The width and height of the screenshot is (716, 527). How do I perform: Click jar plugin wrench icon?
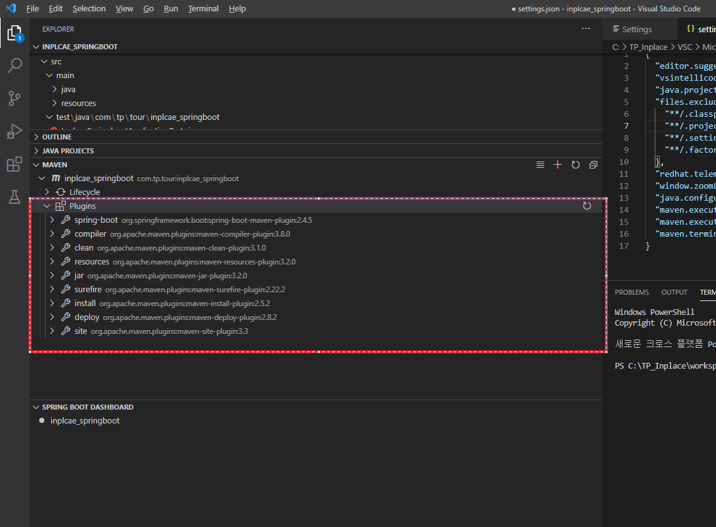click(x=66, y=275)
